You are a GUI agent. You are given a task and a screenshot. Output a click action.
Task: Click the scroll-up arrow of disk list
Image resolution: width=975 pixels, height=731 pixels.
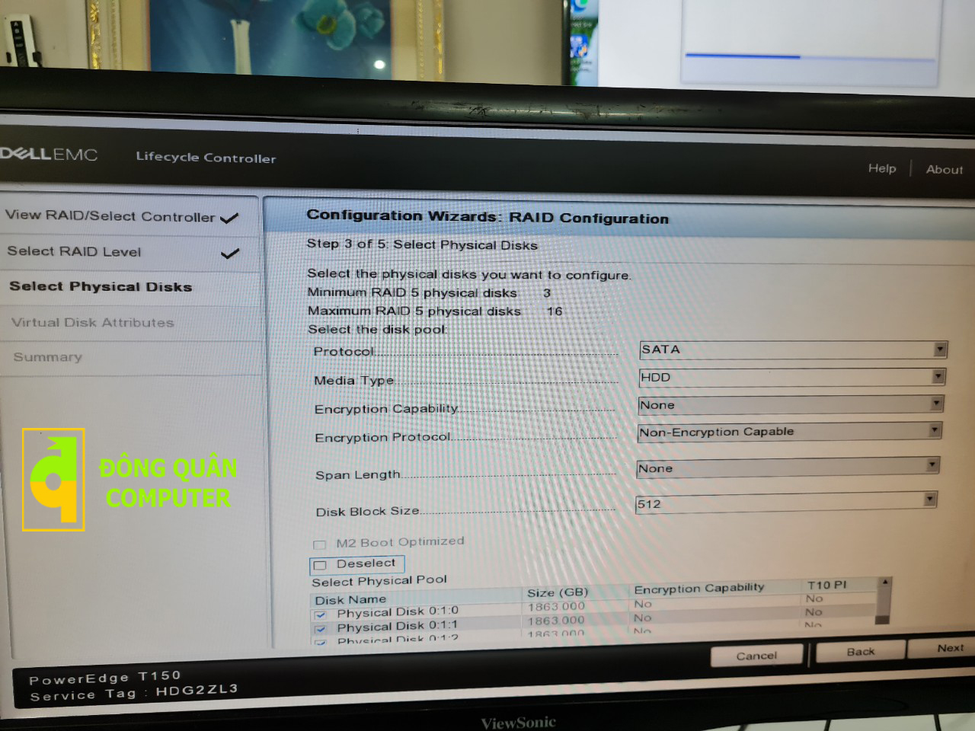coord(885,583)
